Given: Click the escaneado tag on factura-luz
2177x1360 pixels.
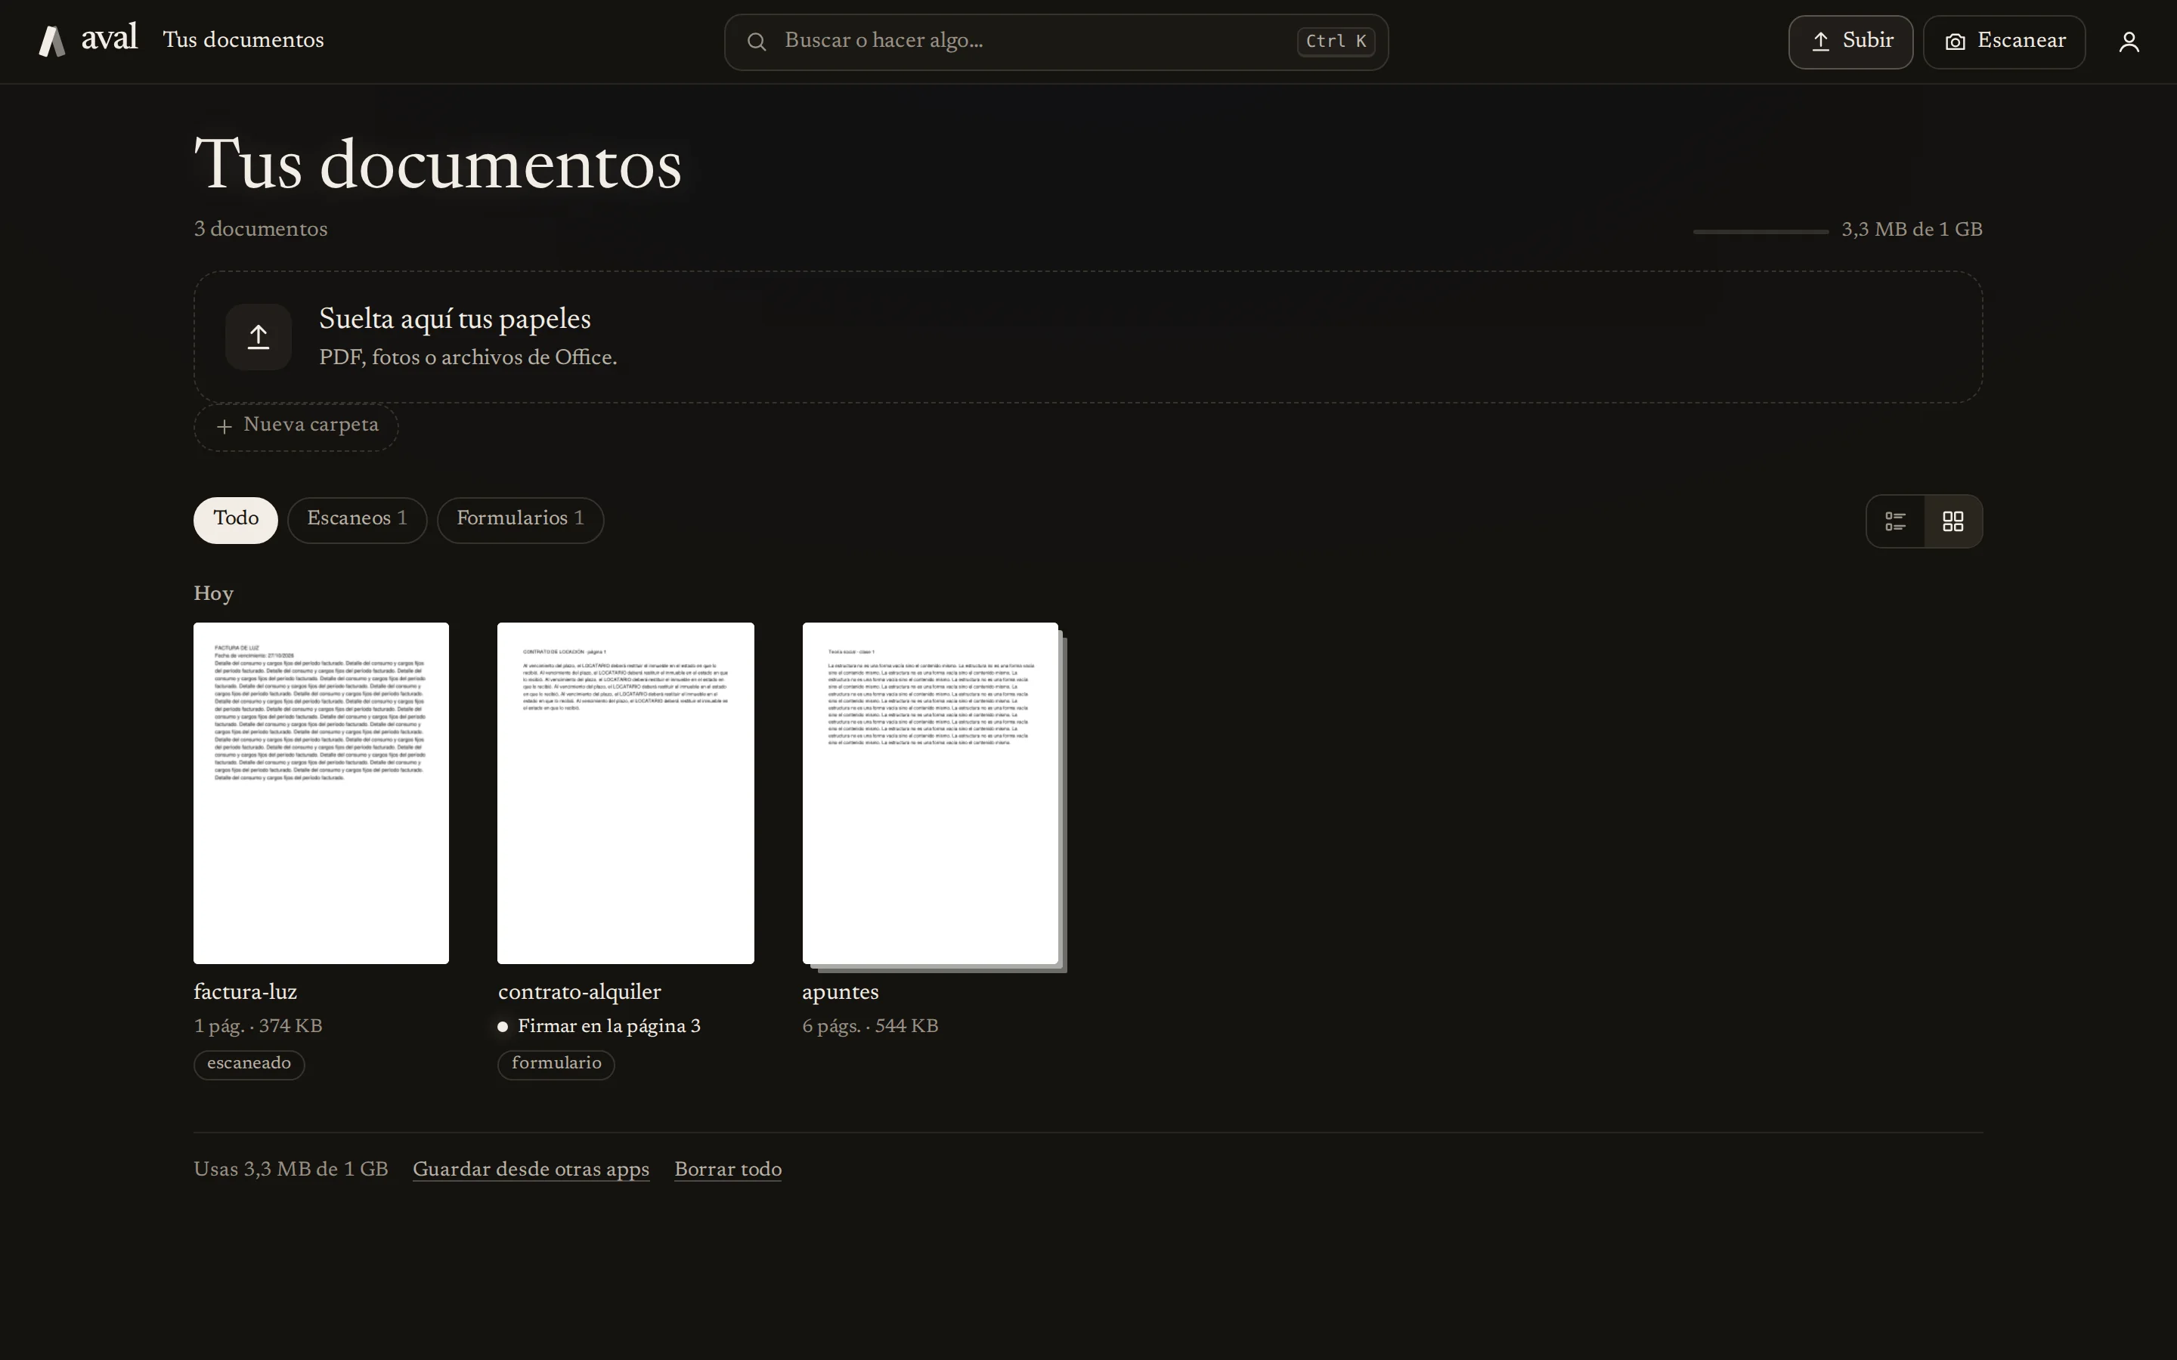Looking at the screenshot, I should (249, 1064).
